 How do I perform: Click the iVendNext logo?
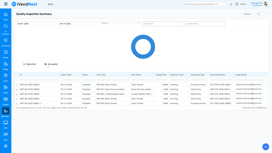(x=24, y=4)
